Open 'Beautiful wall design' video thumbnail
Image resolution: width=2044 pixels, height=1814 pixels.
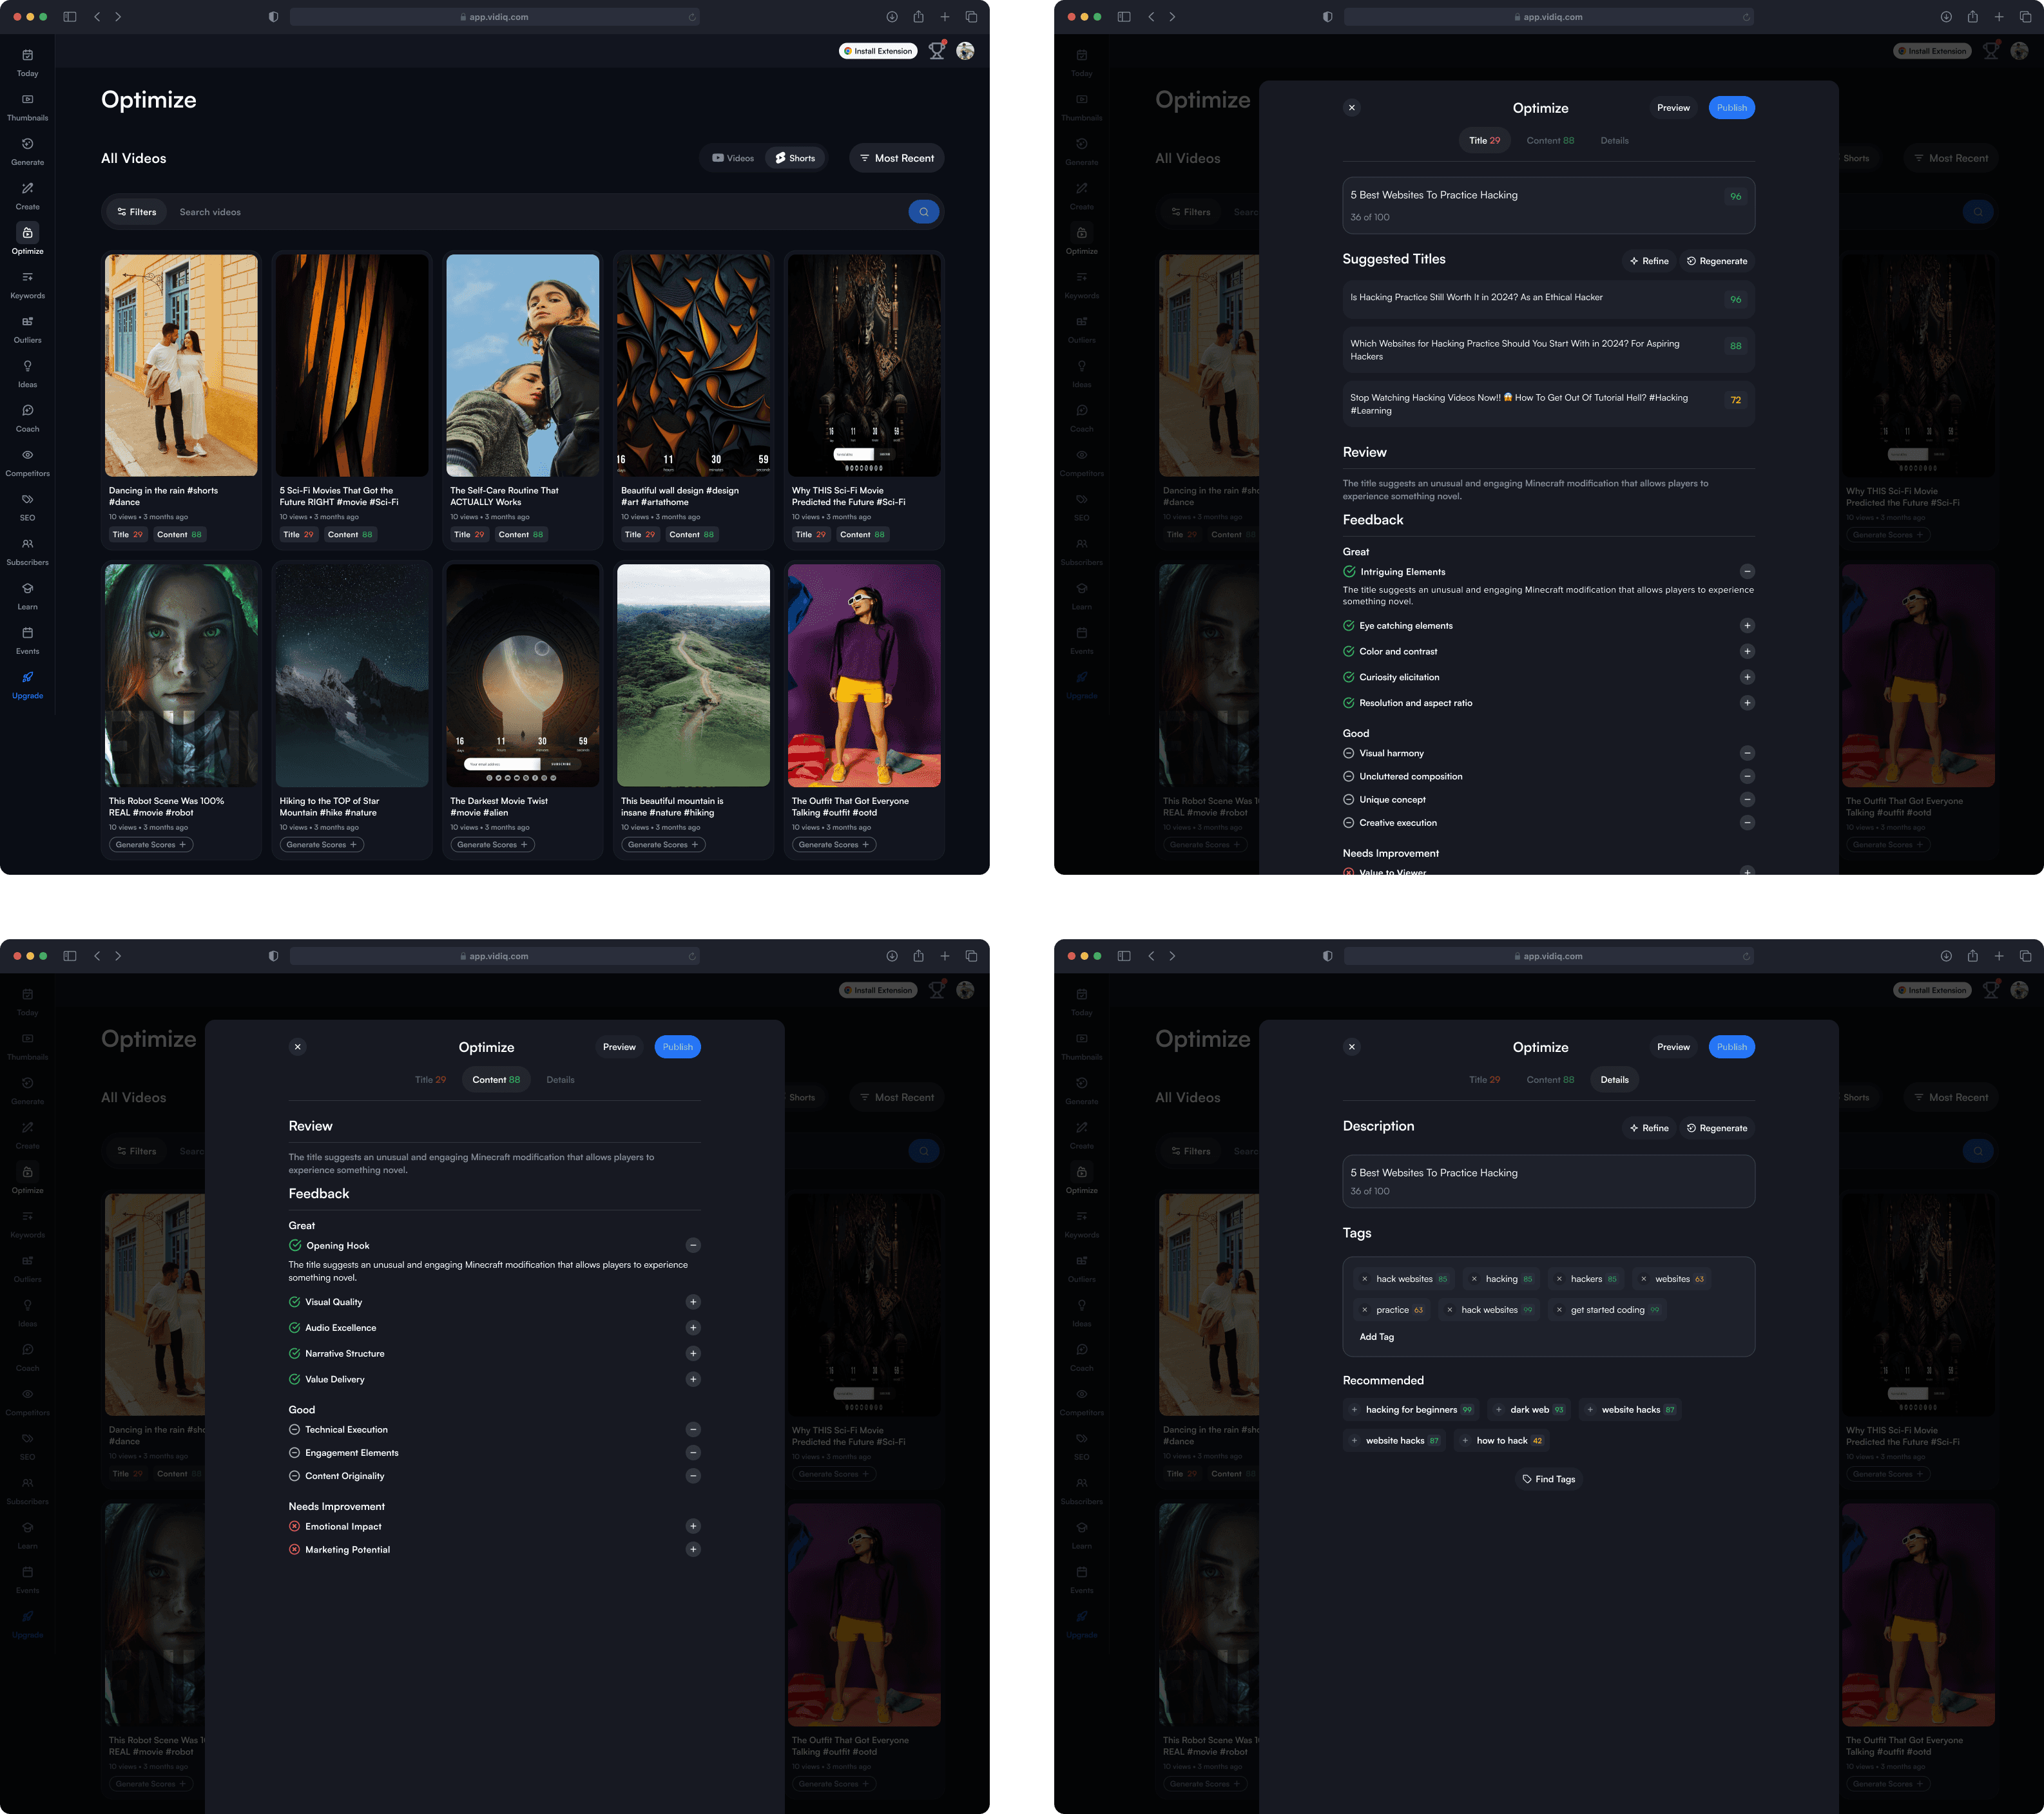(x=693, y=365)
